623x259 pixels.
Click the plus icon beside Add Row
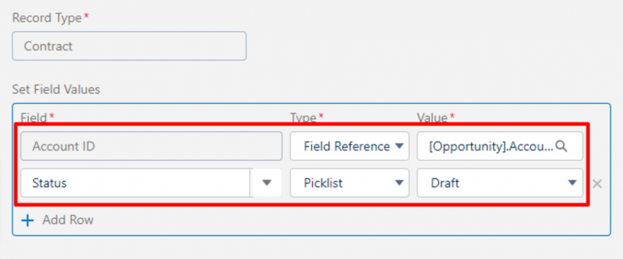pyautogui.click(x=27, y=220)
